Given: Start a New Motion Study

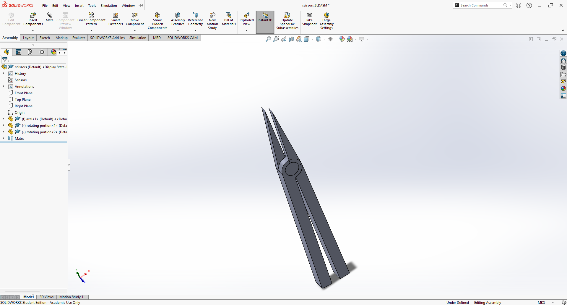Looking at the screenshot, I should [x=212, y=21].
